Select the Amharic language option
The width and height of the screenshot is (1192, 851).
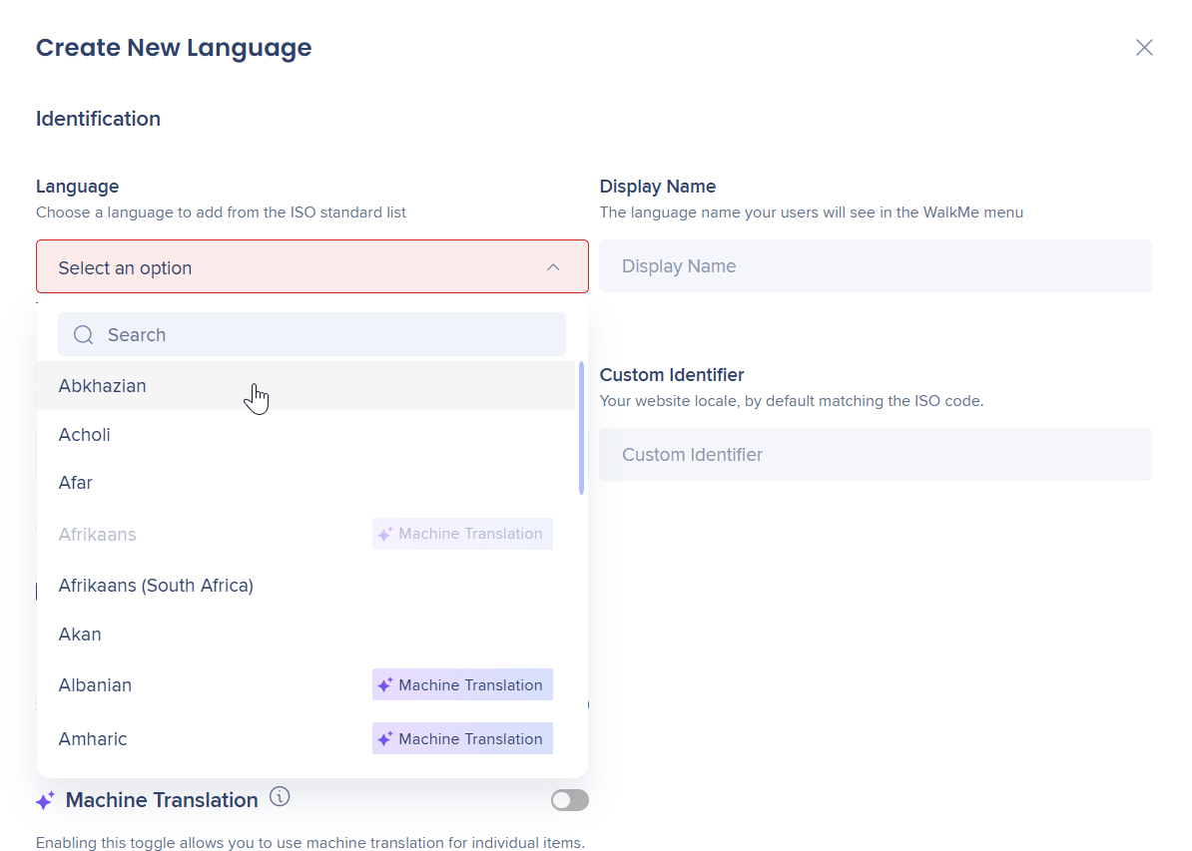(93, 739)
